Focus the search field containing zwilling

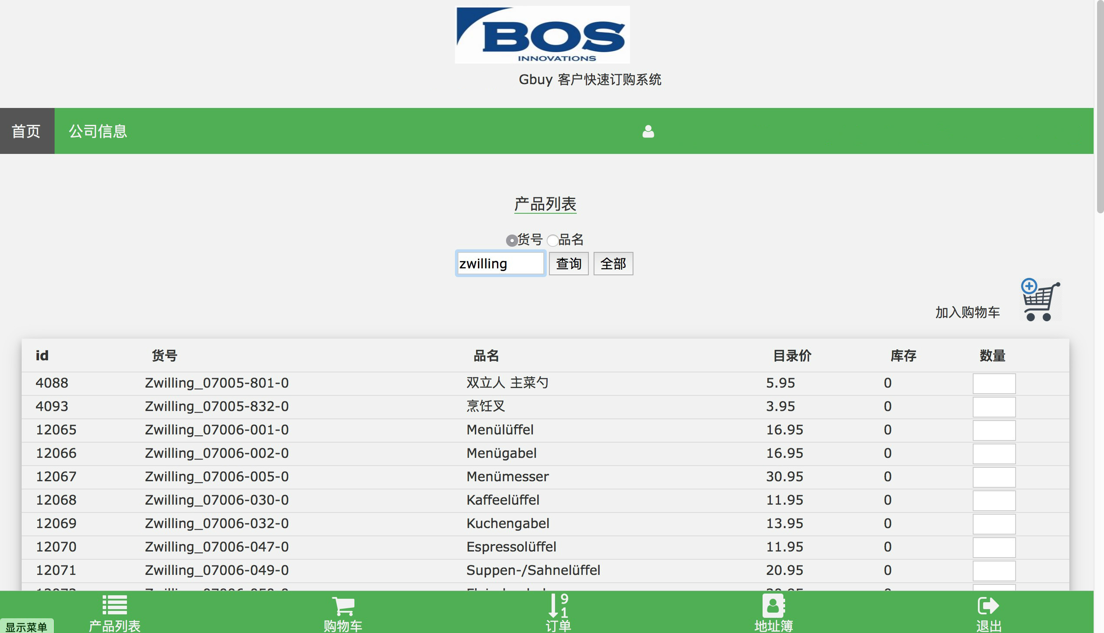coord(500,264)
